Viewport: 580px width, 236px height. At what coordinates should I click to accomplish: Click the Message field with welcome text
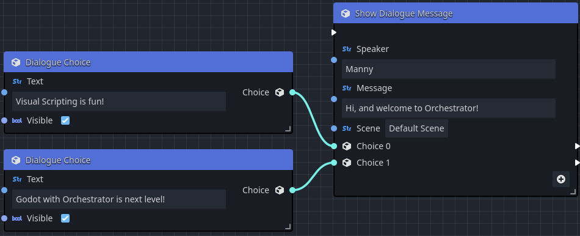tap(448, 108)
